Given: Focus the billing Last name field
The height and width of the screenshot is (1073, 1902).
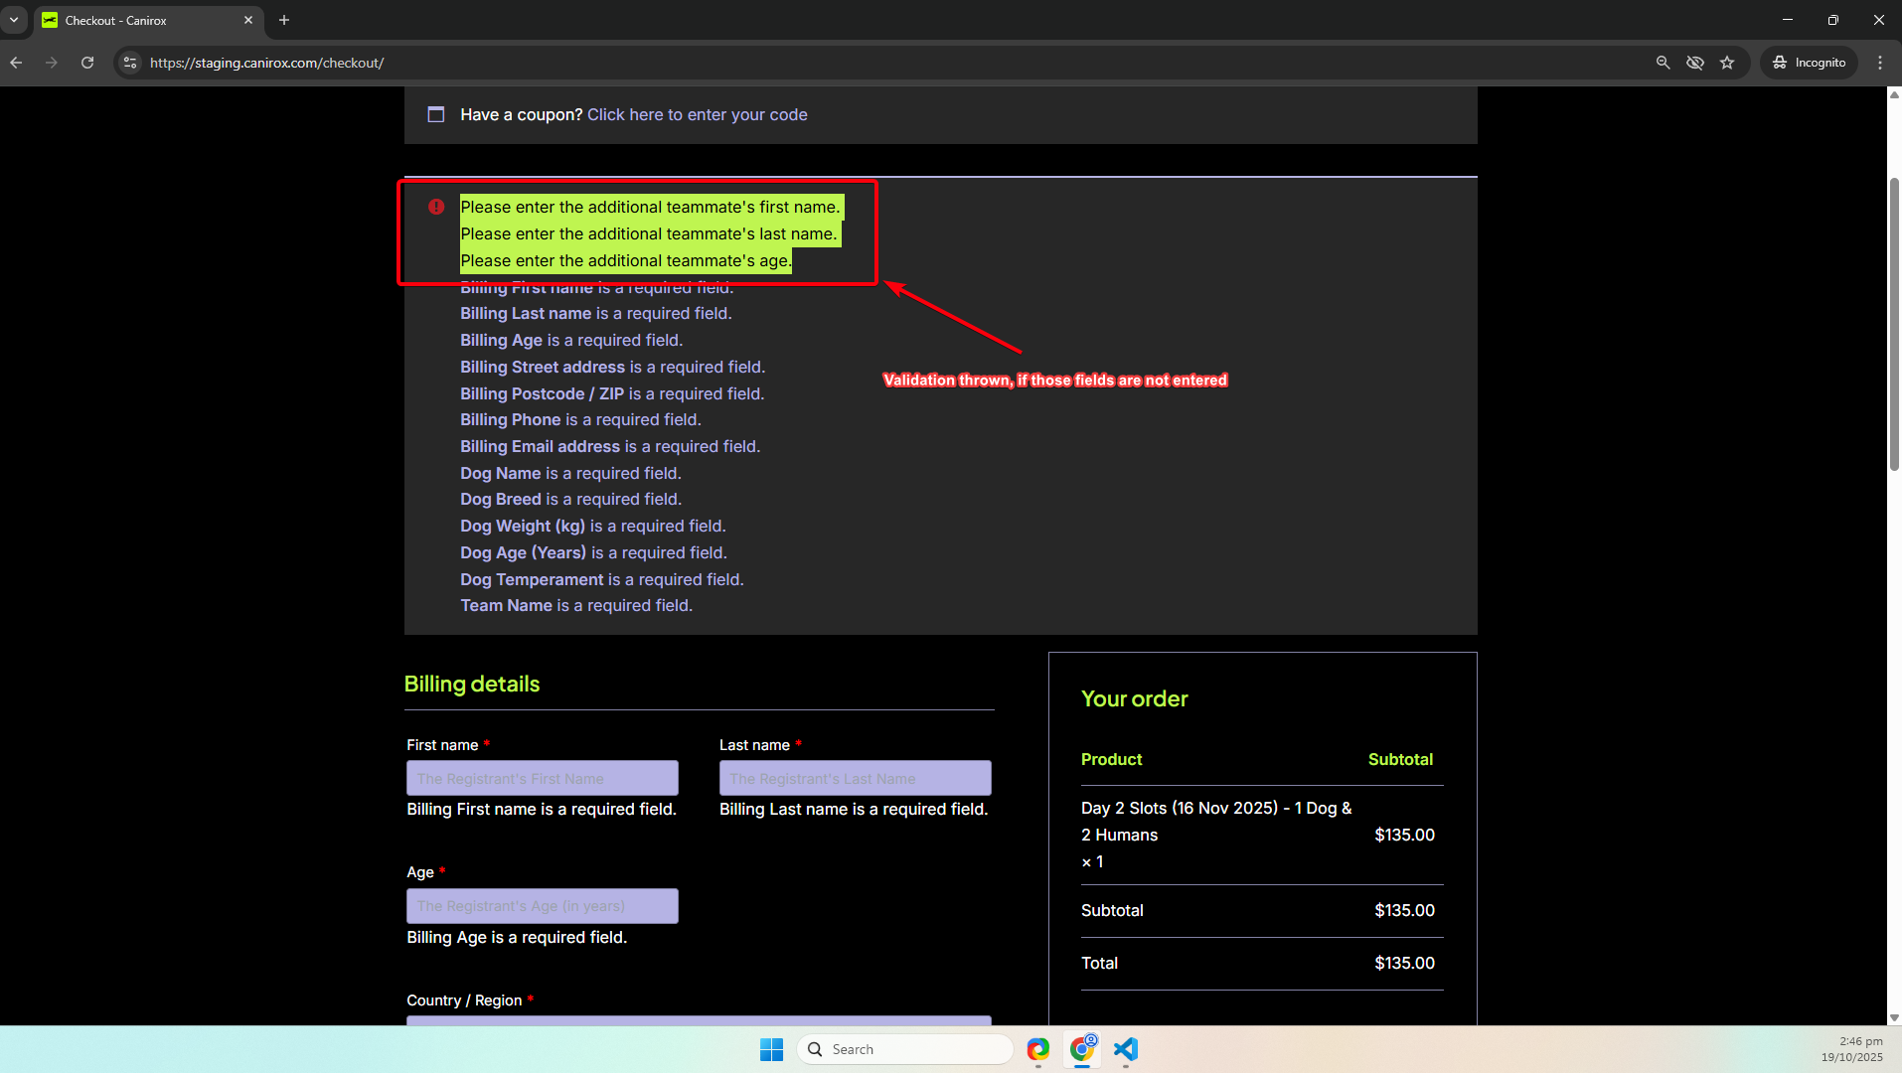Looking at the screenshot, I should pos(855,778).
